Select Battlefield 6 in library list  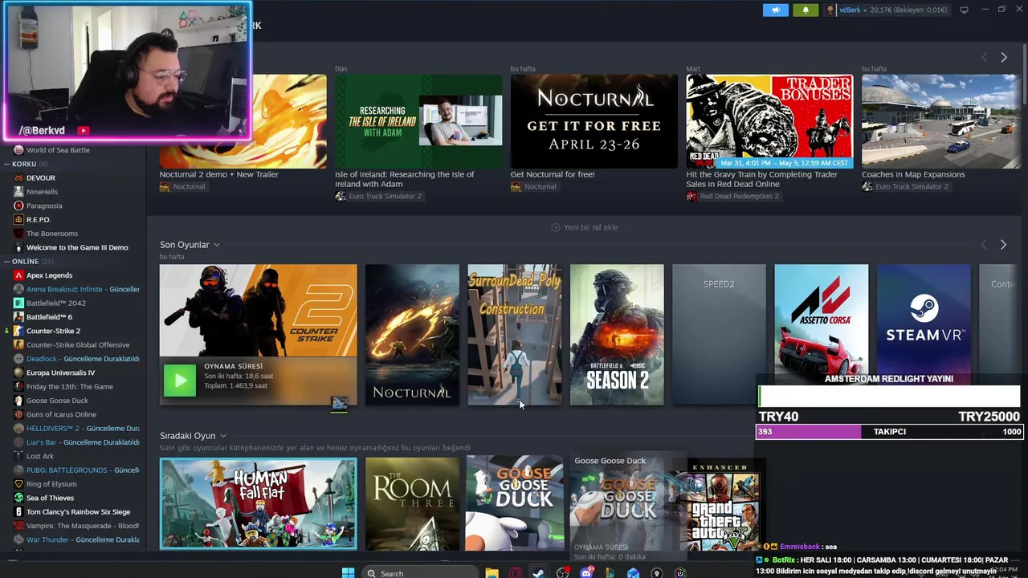(49, 317)
